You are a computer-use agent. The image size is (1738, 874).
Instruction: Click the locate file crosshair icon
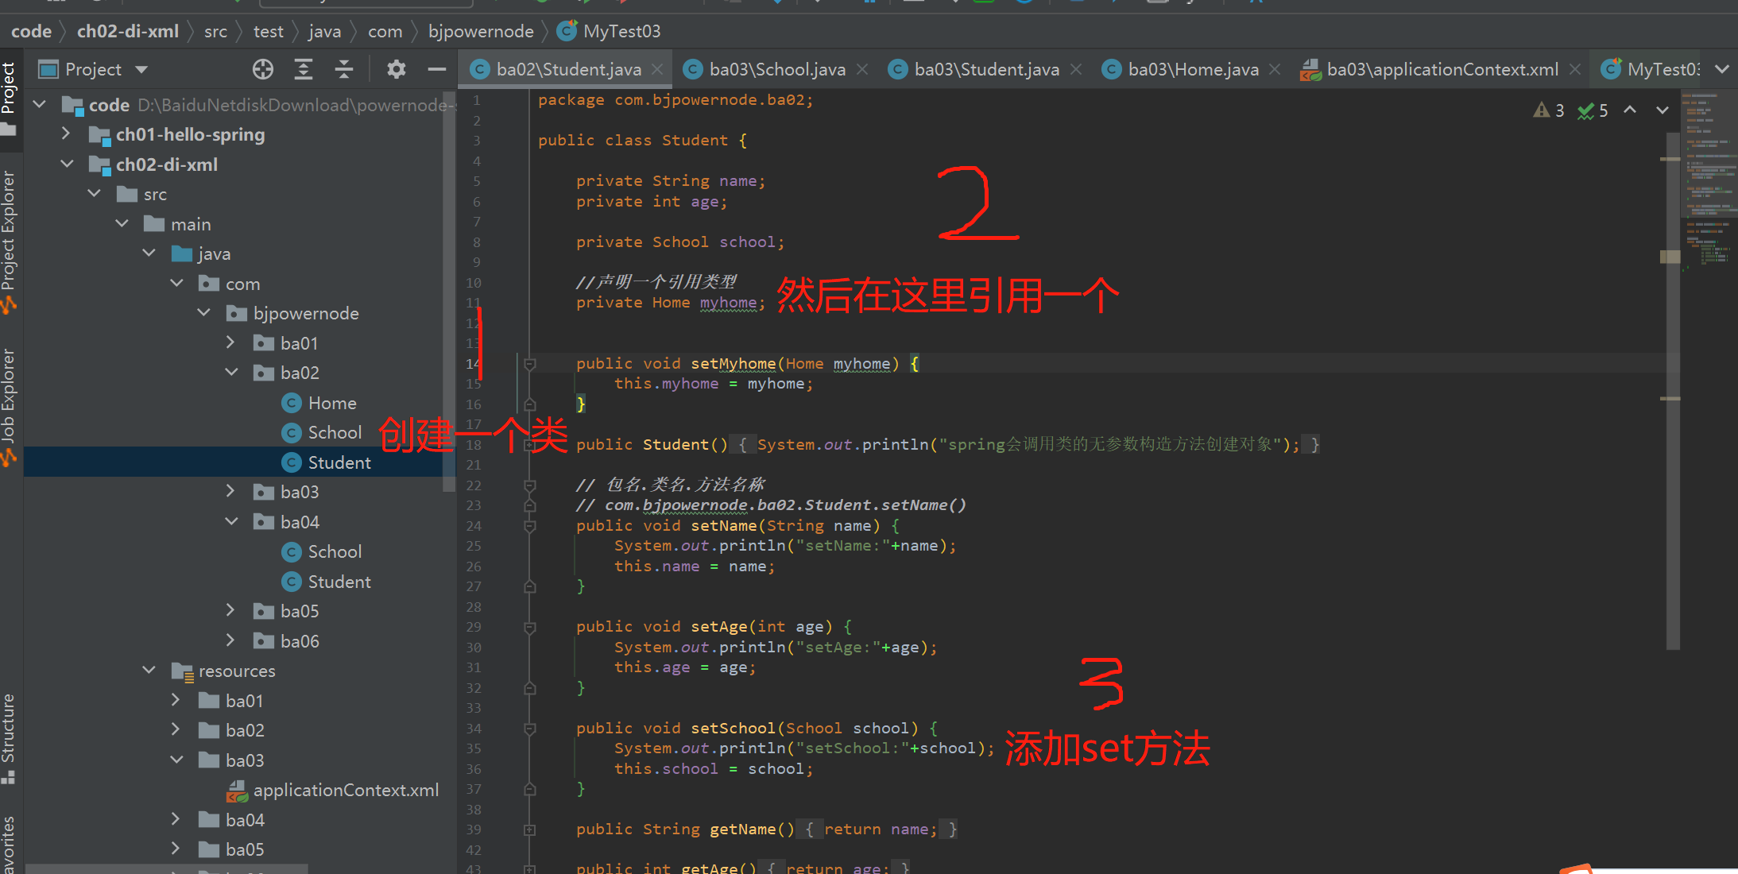[x=263, y=70]
